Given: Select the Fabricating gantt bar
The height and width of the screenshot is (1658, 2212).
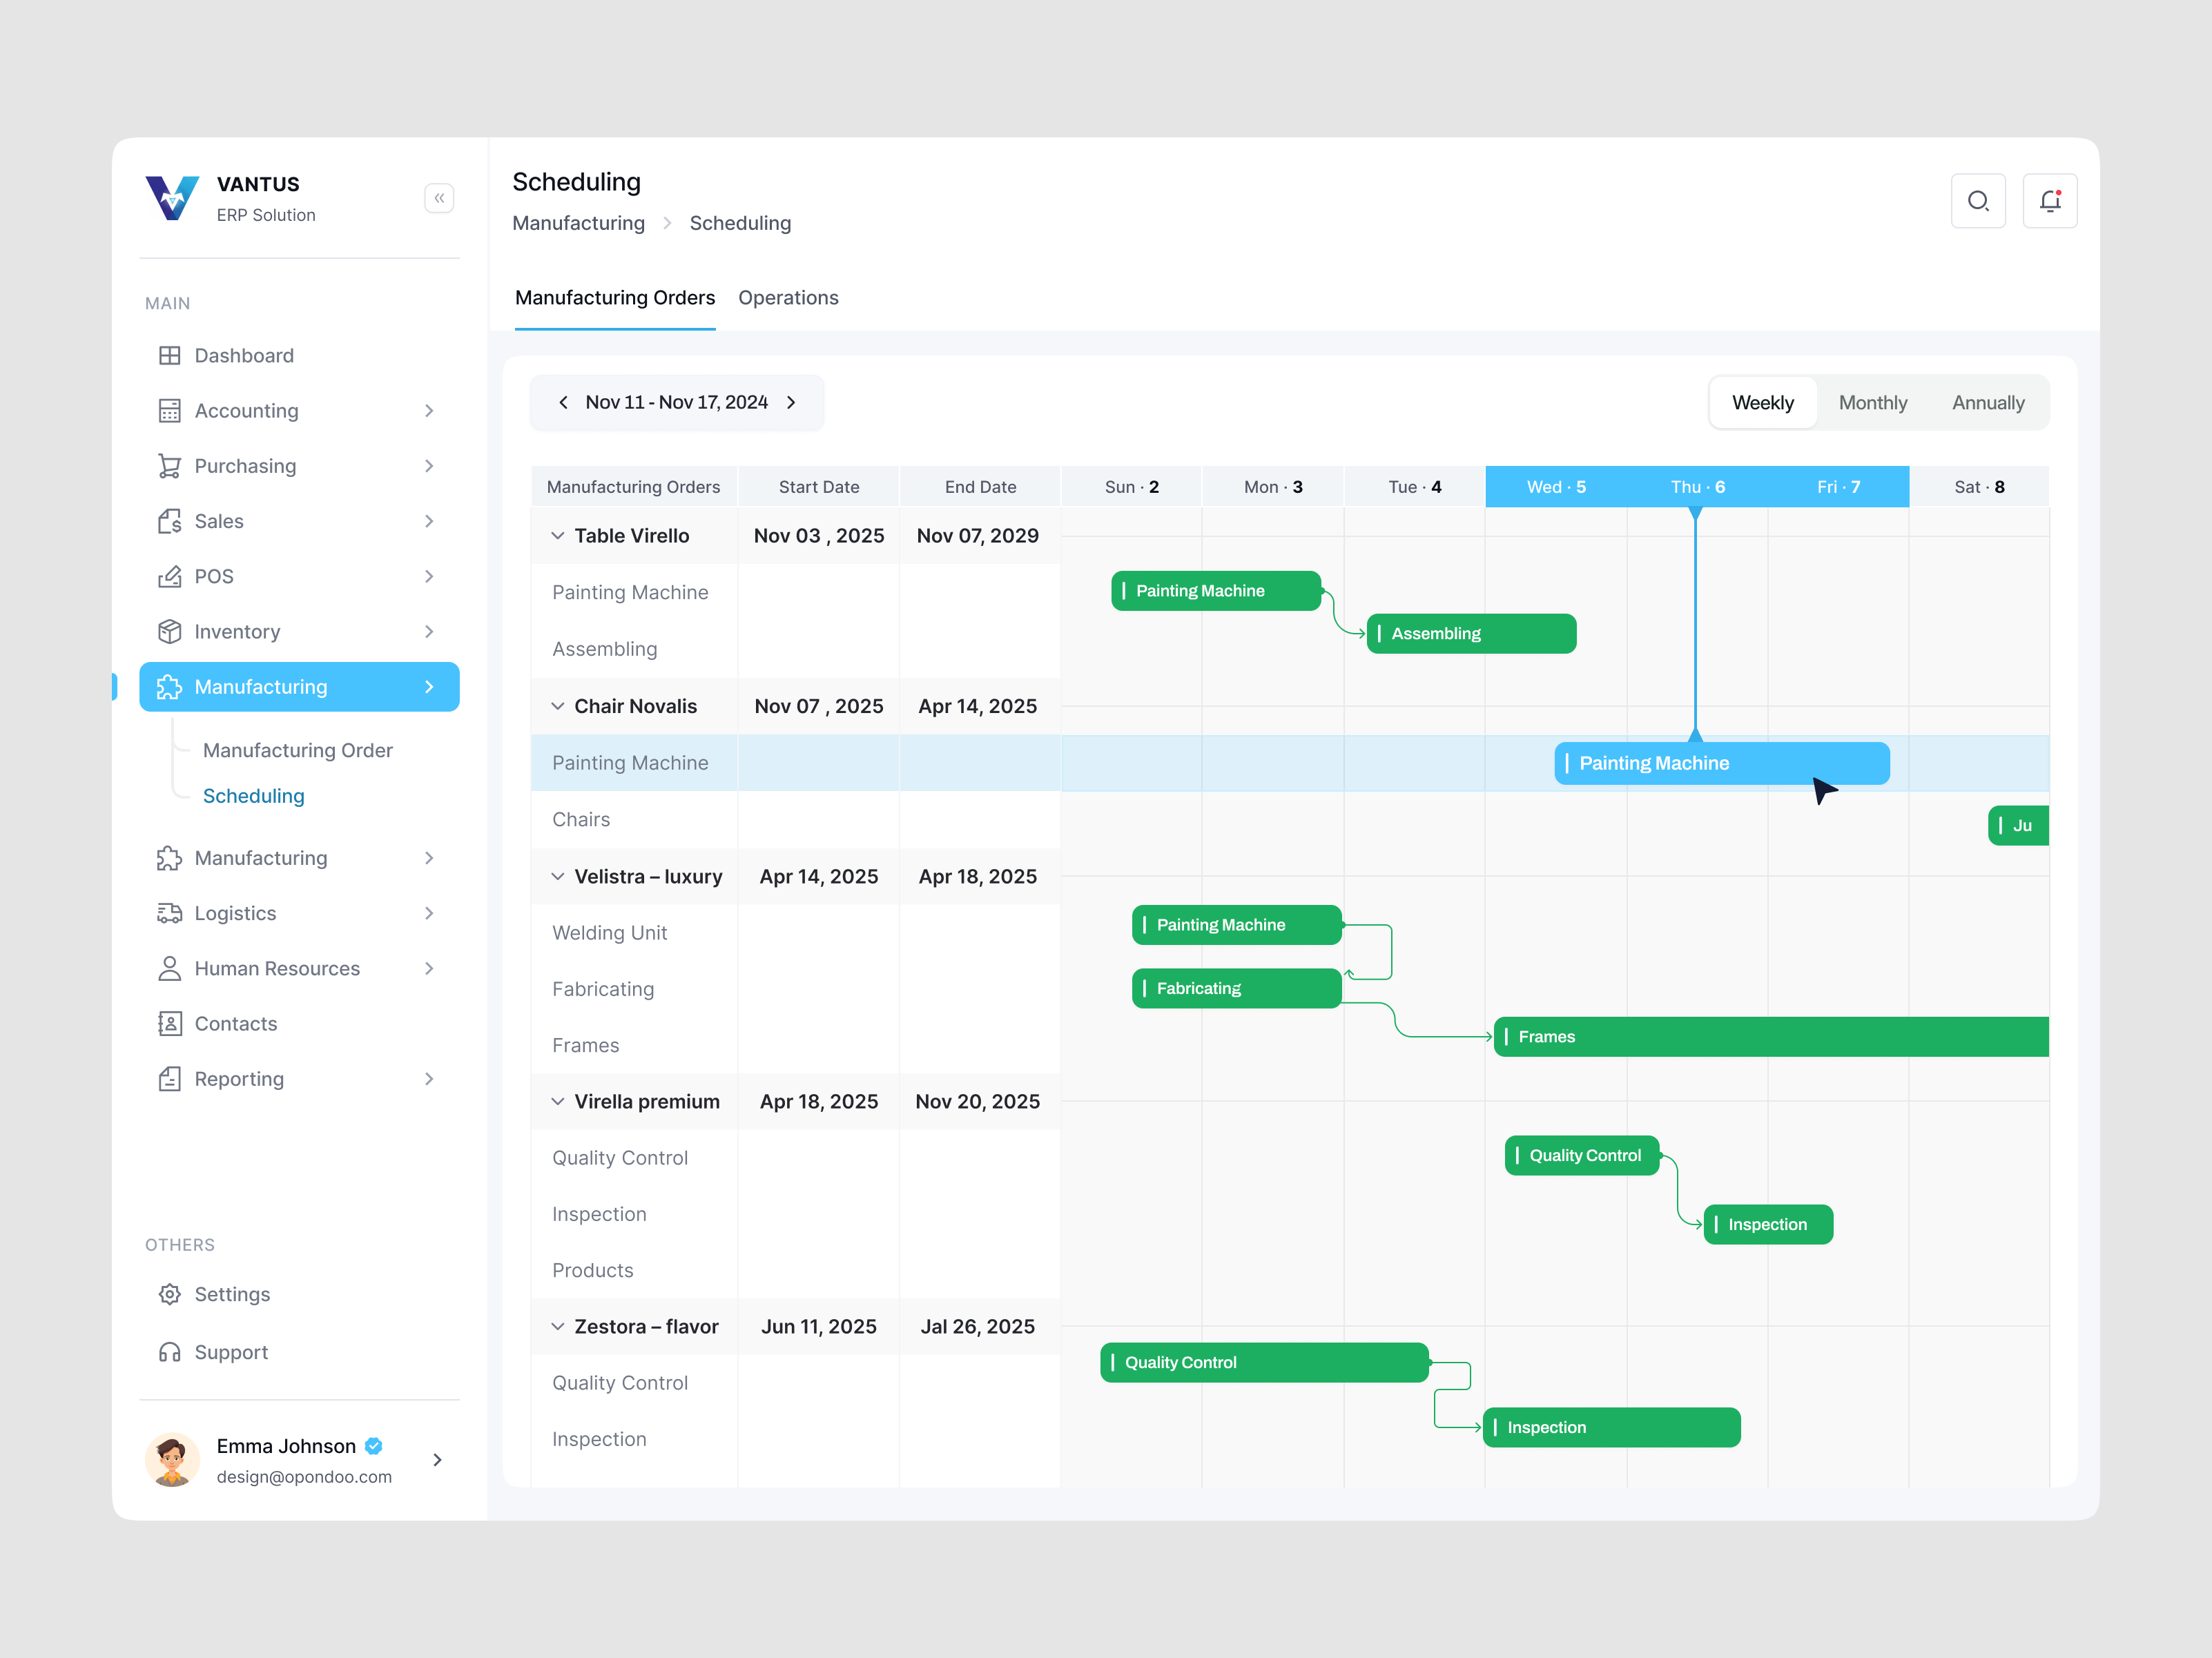Looking at the screenshot, I should [1236, 988].
